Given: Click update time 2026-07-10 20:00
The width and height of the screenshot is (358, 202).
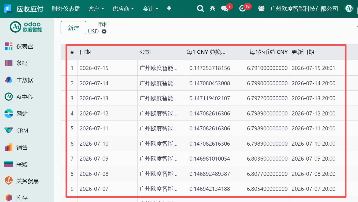Looking at the screenshot, I should [x=313, y=143].
